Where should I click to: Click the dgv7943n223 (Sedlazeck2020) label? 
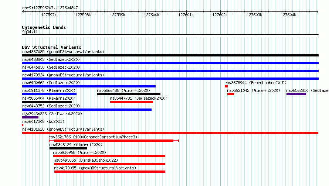click(52, 114)
